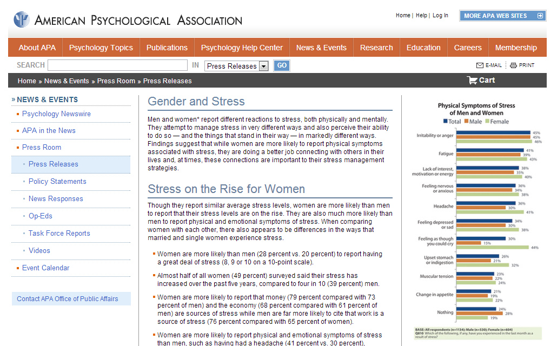Open Videos sidebar link

point(39,251)
